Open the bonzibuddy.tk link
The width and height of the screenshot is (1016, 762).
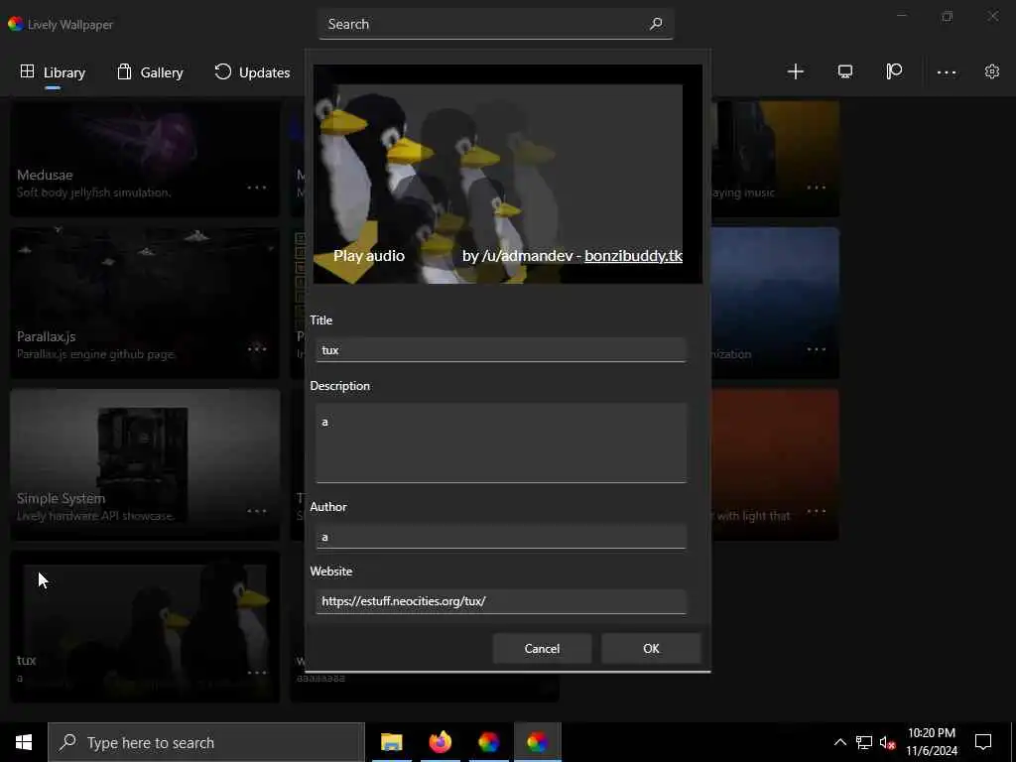[633, 256]
